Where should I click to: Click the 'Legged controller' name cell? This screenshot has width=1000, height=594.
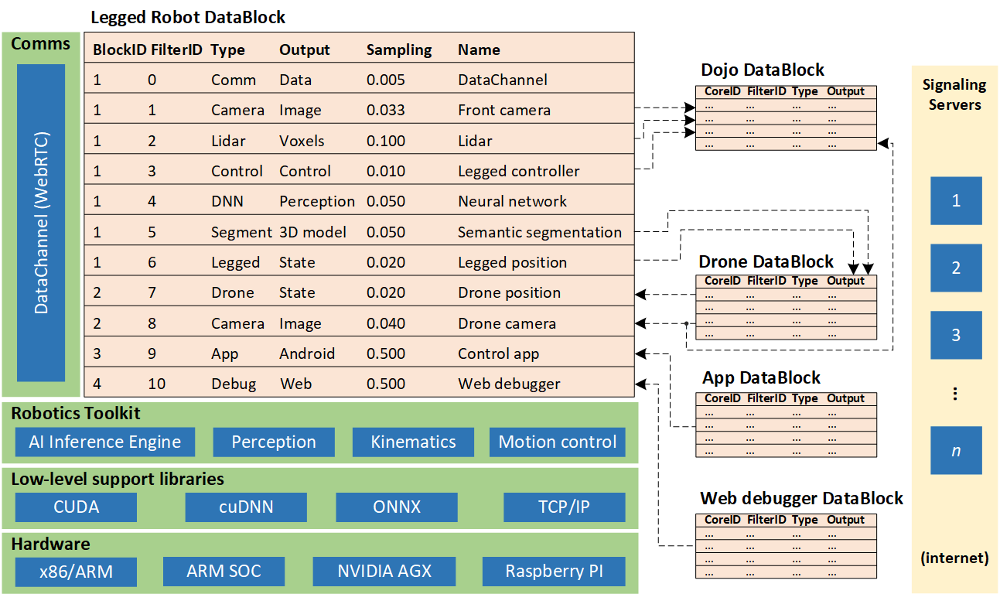pyautogui.click(x=518, y=171)
